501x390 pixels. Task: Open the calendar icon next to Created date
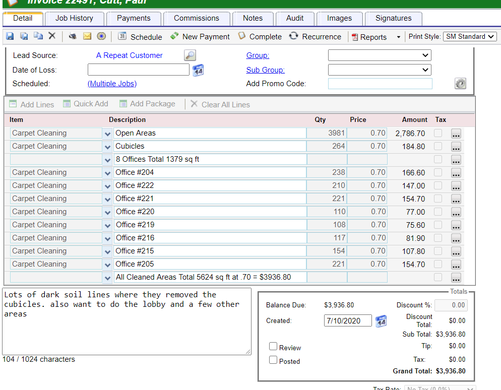coord(382,320)
